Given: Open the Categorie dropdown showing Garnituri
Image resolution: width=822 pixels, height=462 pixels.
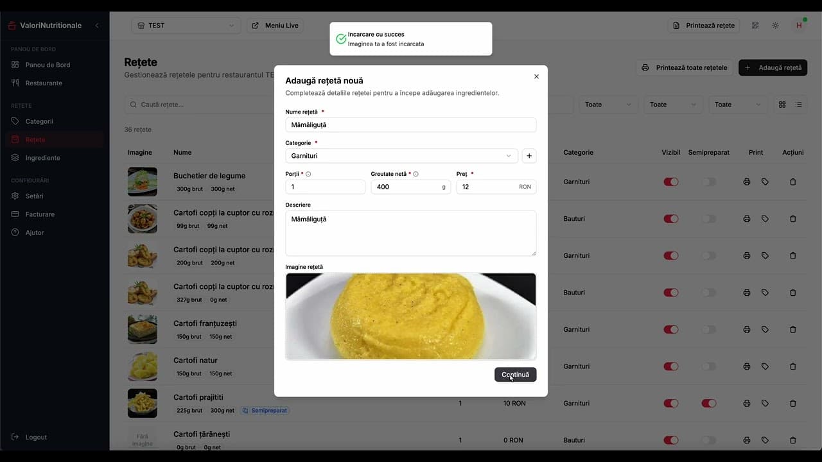Looking at the screenshot, I should click(x=401, y=156).
